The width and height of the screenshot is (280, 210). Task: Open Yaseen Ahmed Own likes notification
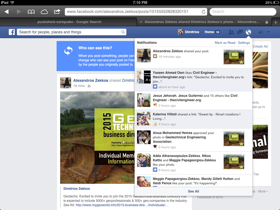pos(194,80)
